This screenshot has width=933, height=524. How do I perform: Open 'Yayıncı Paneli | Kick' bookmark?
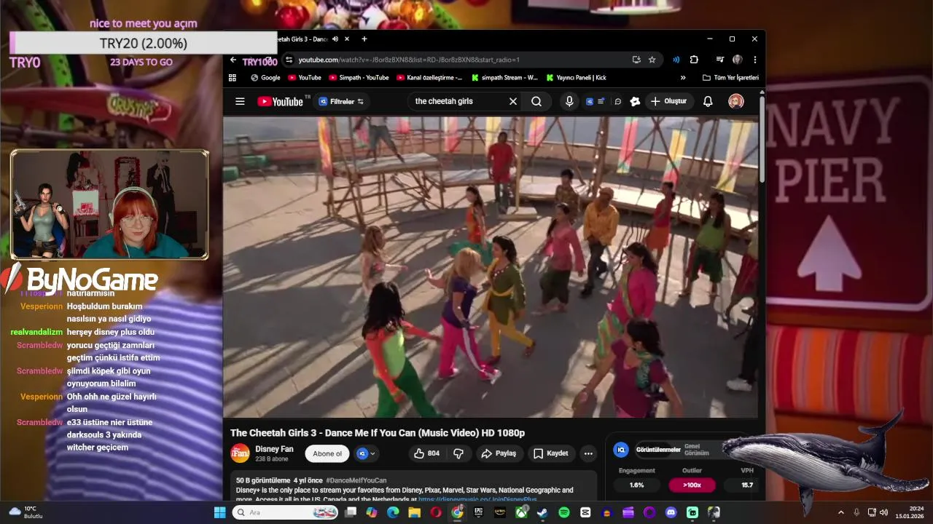click(x=575, y=77)
